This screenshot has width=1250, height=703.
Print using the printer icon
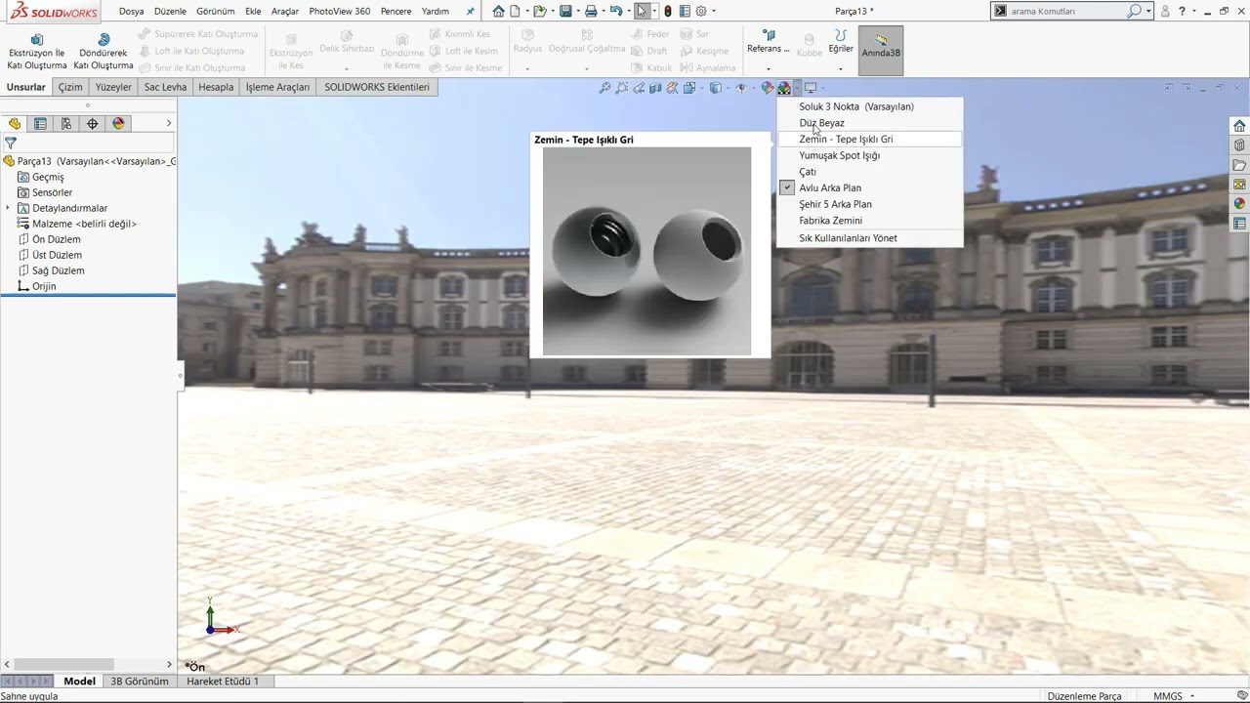click(x=591, y=12)
